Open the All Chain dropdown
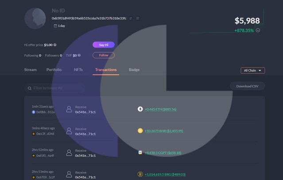Viewport: 283px width, 180px height. coord(252,71)
